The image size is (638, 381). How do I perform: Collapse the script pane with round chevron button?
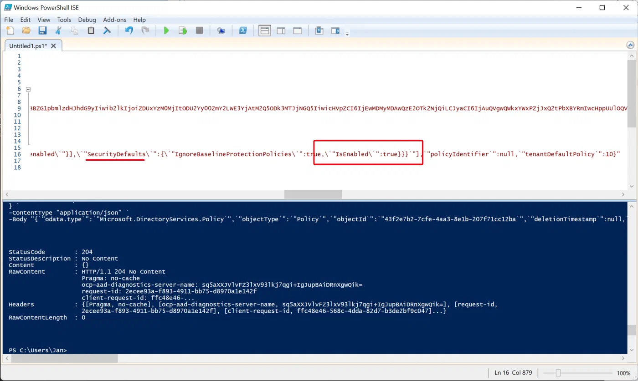pyautogui.click(x=631, y=45)
